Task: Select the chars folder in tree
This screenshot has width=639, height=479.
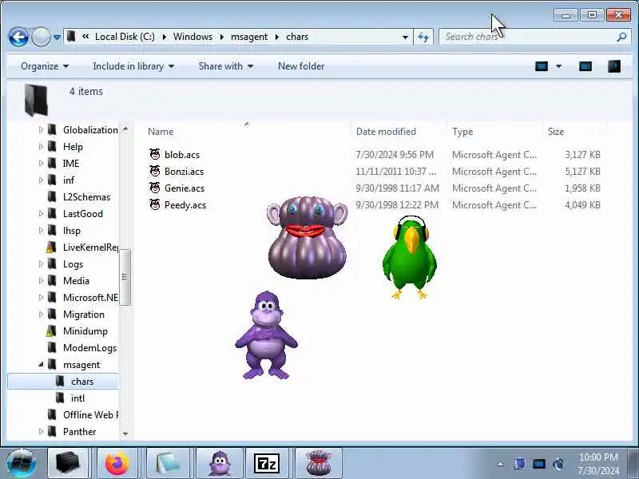Action: pos(82,382)
